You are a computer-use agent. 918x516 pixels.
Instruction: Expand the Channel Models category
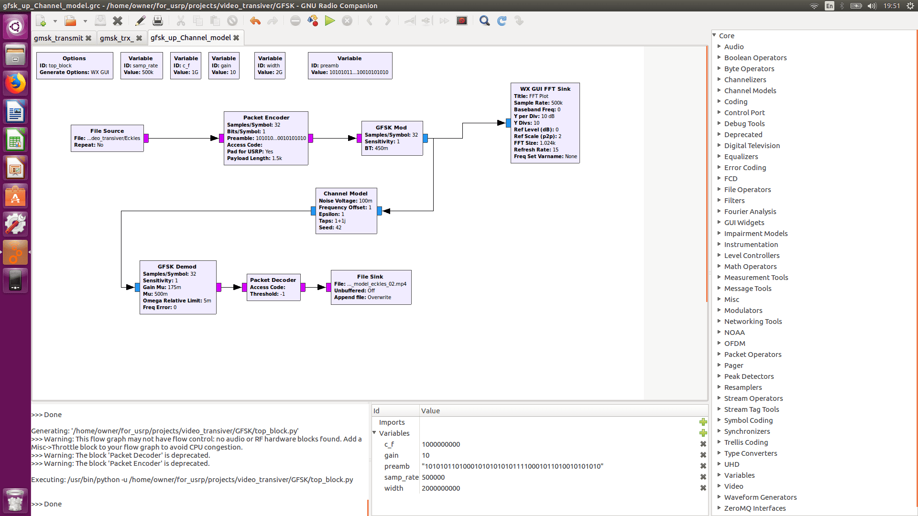tap(719, 90)
